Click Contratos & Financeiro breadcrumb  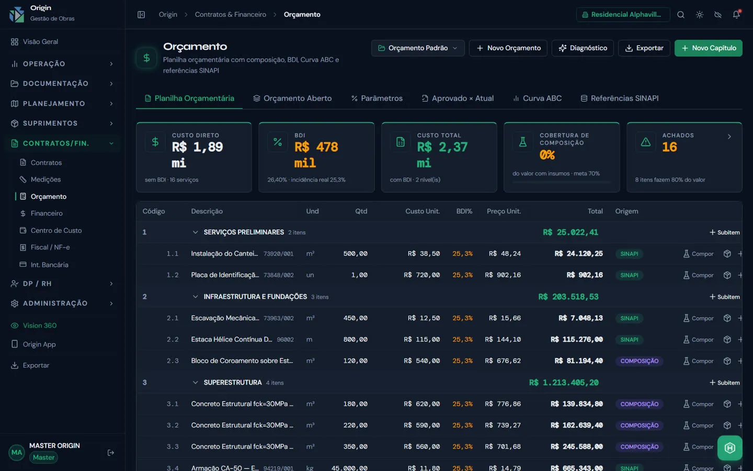[x=231, y=15]
